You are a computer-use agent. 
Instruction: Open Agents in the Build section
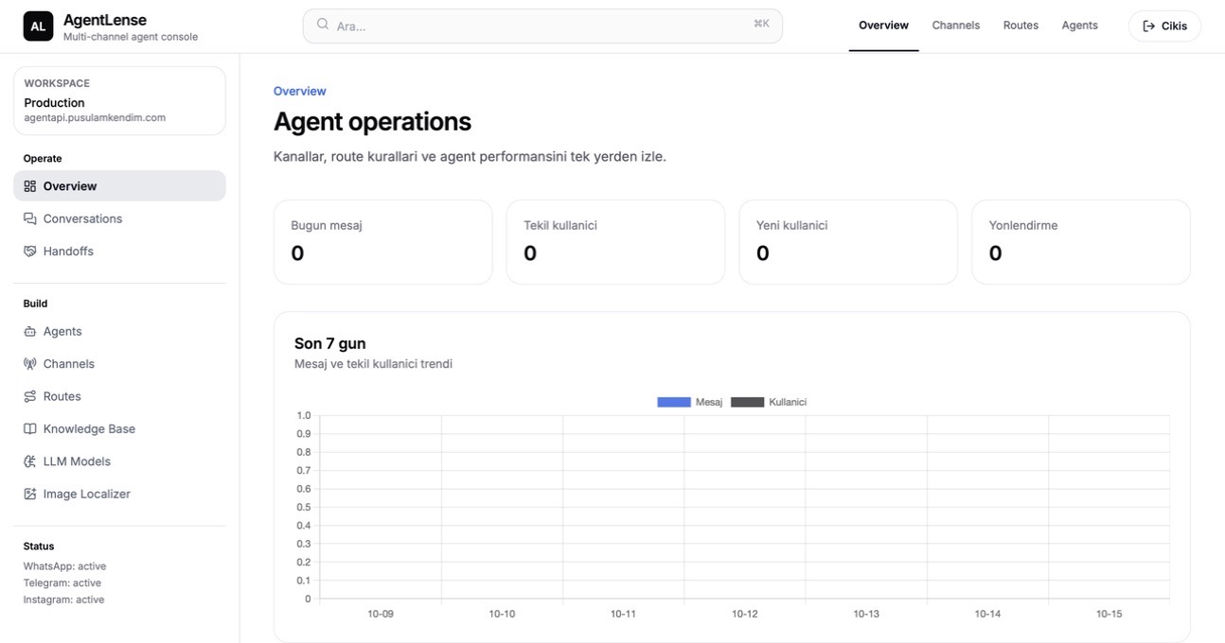tap(119, 332)
